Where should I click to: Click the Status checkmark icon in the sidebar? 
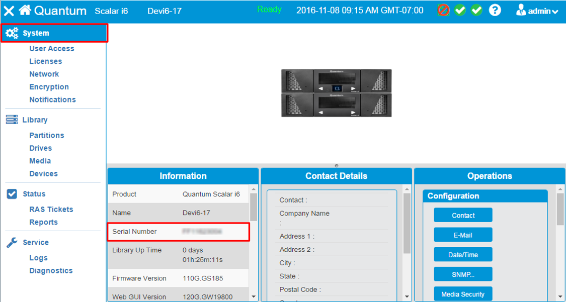pyautogui.click(x=12, y=194)
